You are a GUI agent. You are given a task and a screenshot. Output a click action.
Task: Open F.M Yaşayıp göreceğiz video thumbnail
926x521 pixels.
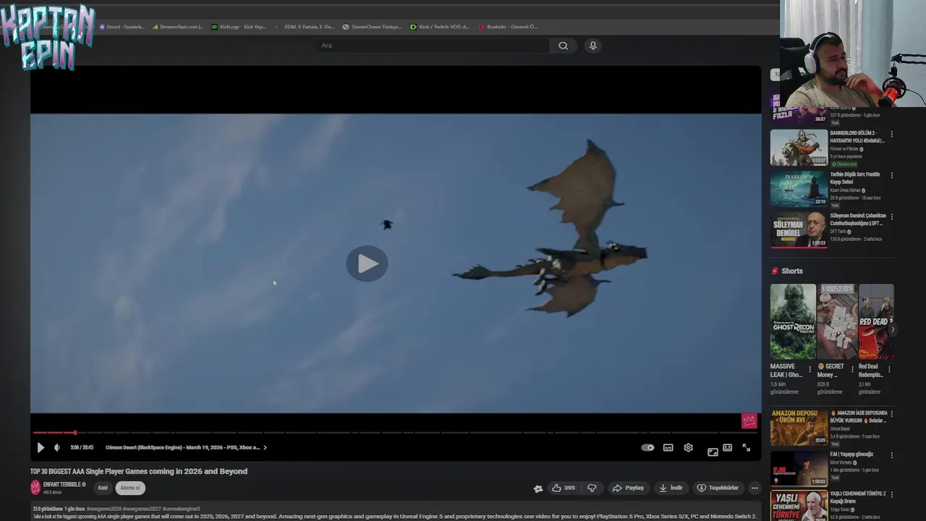point(799,468)
